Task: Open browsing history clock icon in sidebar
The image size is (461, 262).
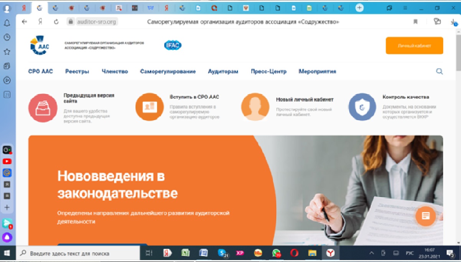Action: coord(7,37)
